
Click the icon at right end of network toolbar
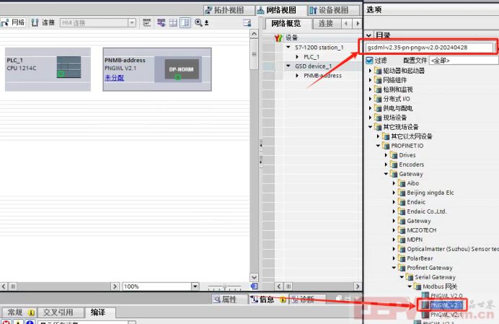coord(247,22)
